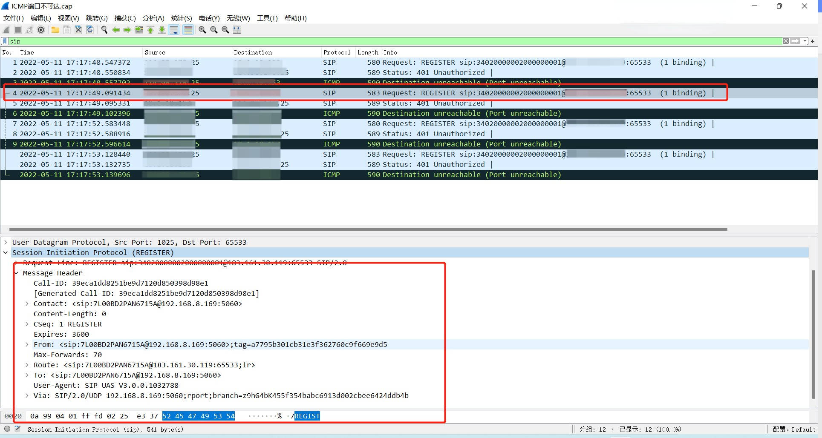Open capture options gear icon

click(41, 30)
